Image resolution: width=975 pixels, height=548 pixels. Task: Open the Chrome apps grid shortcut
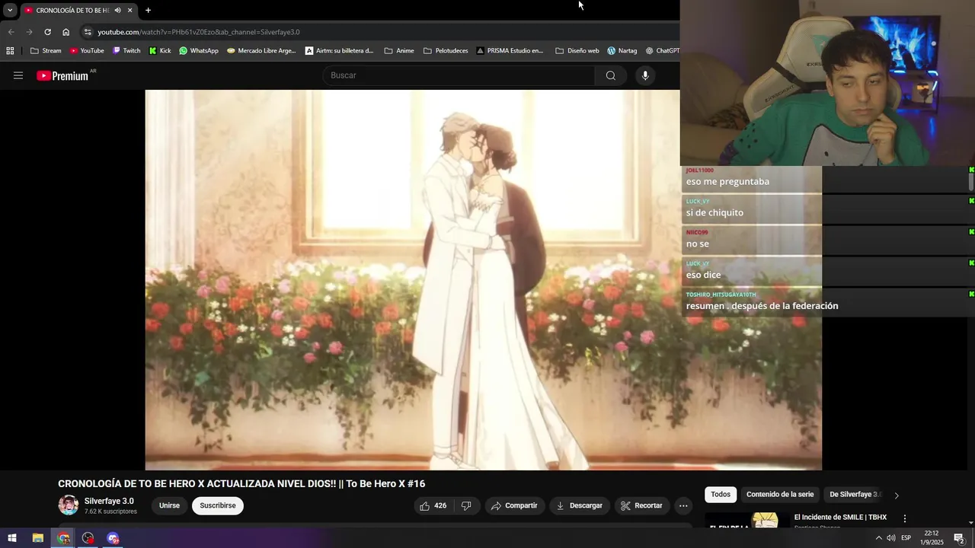coord(10,51)
